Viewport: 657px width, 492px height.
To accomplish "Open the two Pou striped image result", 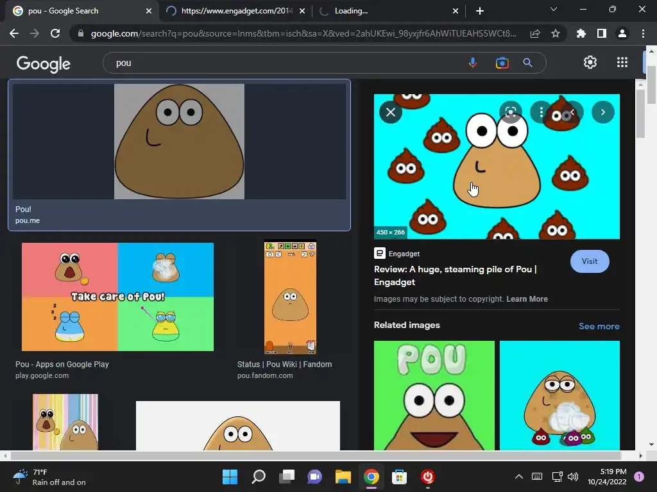I will pyautogui.click(x=65, y=422).
